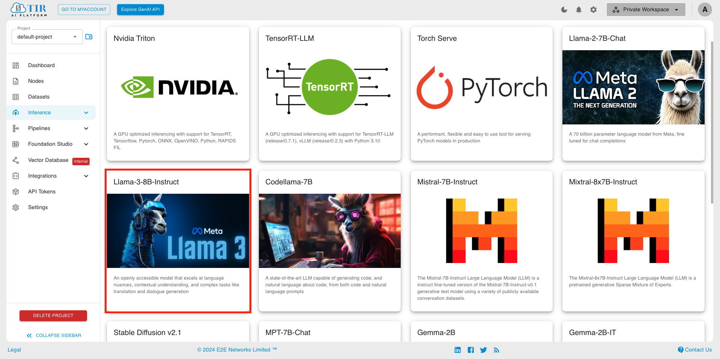Open Datasets in sidebar

pos(39,97)
